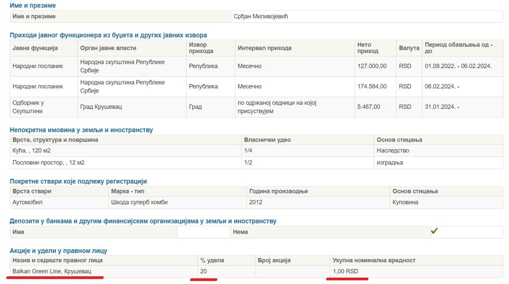
Task: Click the 2012 production year cell
Action: [x=255, y=202]
